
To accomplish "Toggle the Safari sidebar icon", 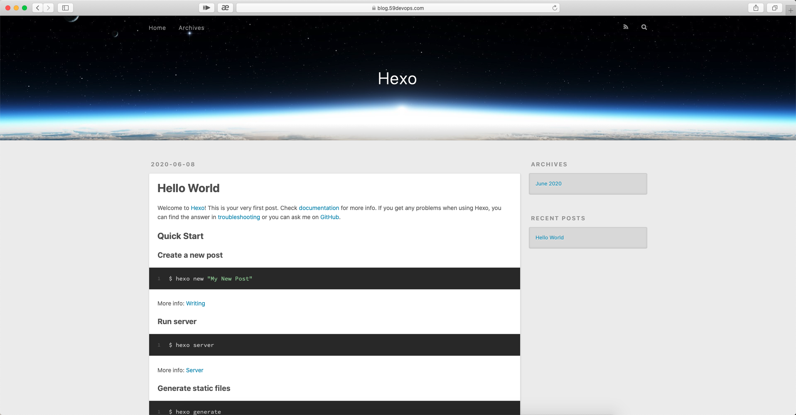I will click(x=65, y=8).
